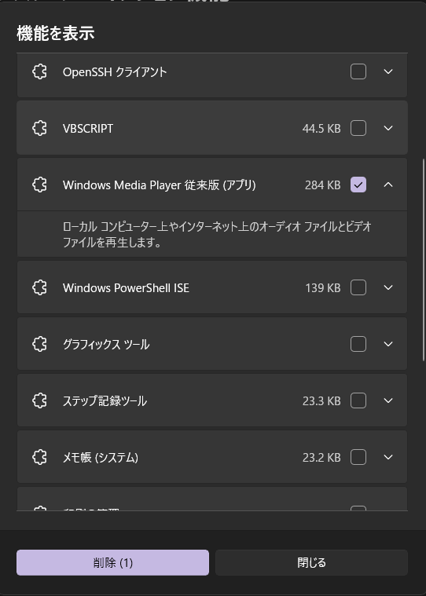Image resolution: width=426 pixels, height=596 pixels.
Task: Click the ステップ記録ツール feature icon
Action: point(39,400)
